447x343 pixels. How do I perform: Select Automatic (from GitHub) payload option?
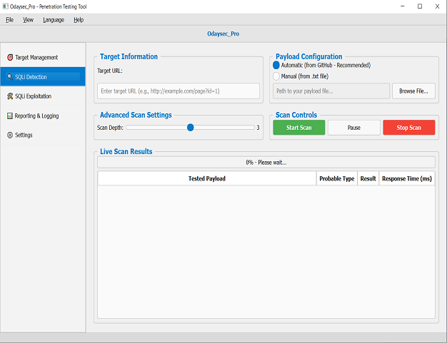277,65
